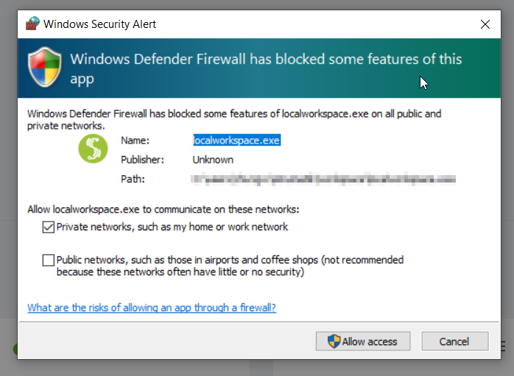Click the highlighted localworkspace.exe name field
The image size is (514, 376).
pyautogui.click(x=236, y=141)
